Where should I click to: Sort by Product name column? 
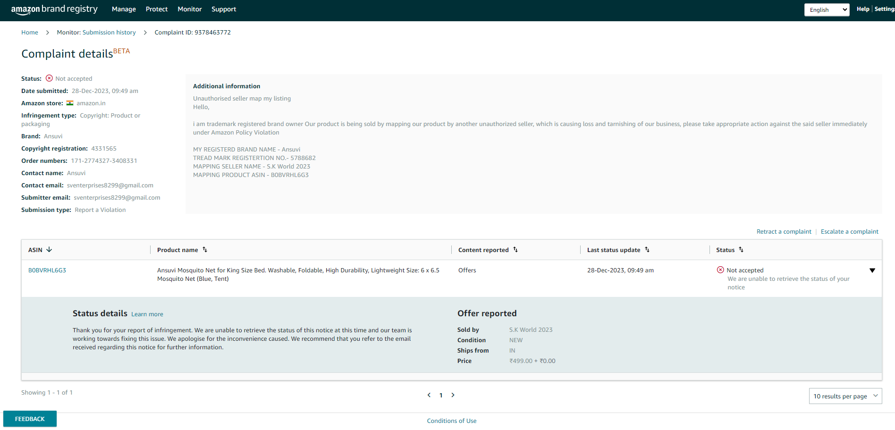[x=205, y=250]
